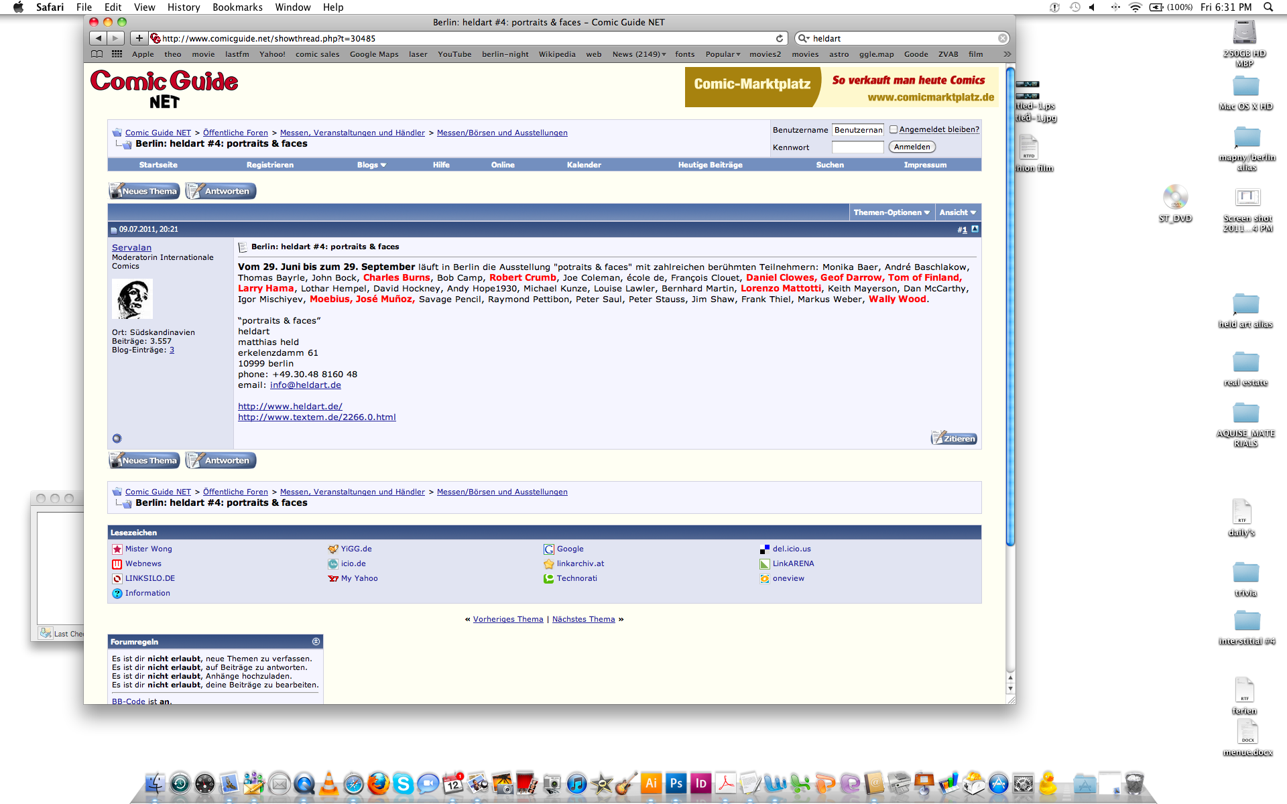Open the My Yahoo bookmark icon
The height and width of the screenshot is (804, 1287).
333,578
